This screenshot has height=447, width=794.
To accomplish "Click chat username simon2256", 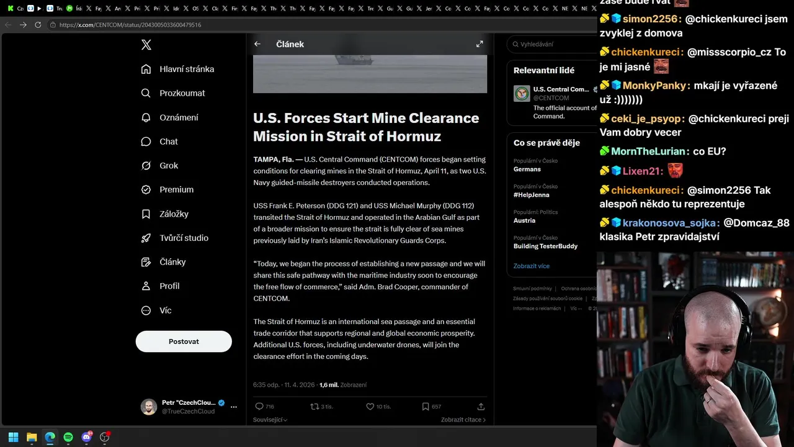I will 650,19.
